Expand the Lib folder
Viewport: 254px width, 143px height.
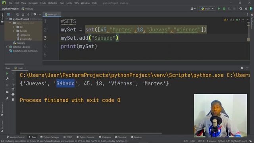14,27
